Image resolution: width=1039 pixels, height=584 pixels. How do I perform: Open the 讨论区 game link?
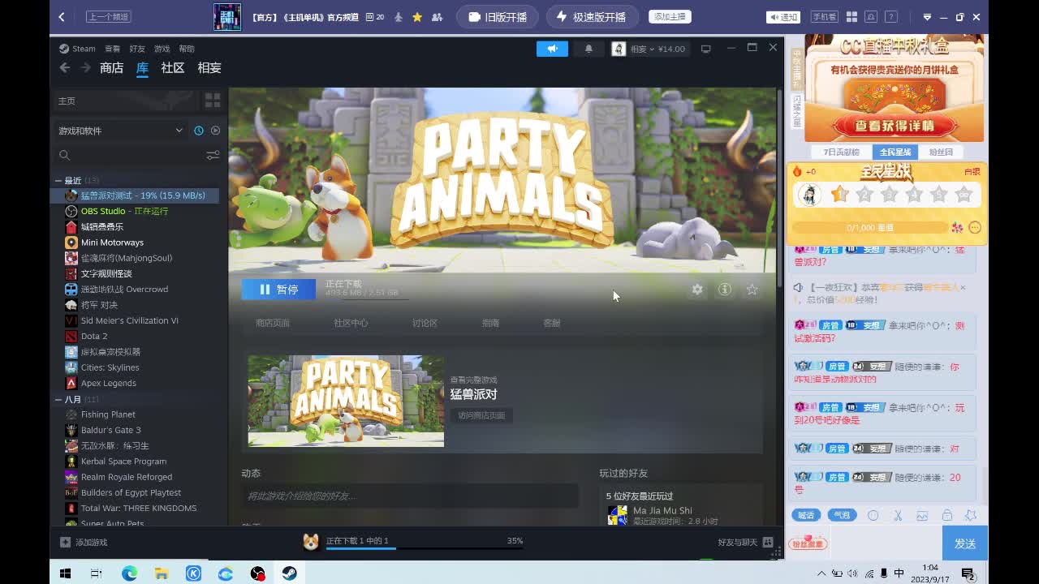pyautogui.click(x=425, y=323)
